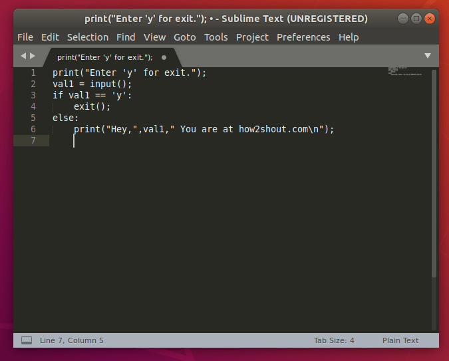The image size is (449, 361).
Task: Click the vertical scrollbar handle
Action: click(434, 174)
